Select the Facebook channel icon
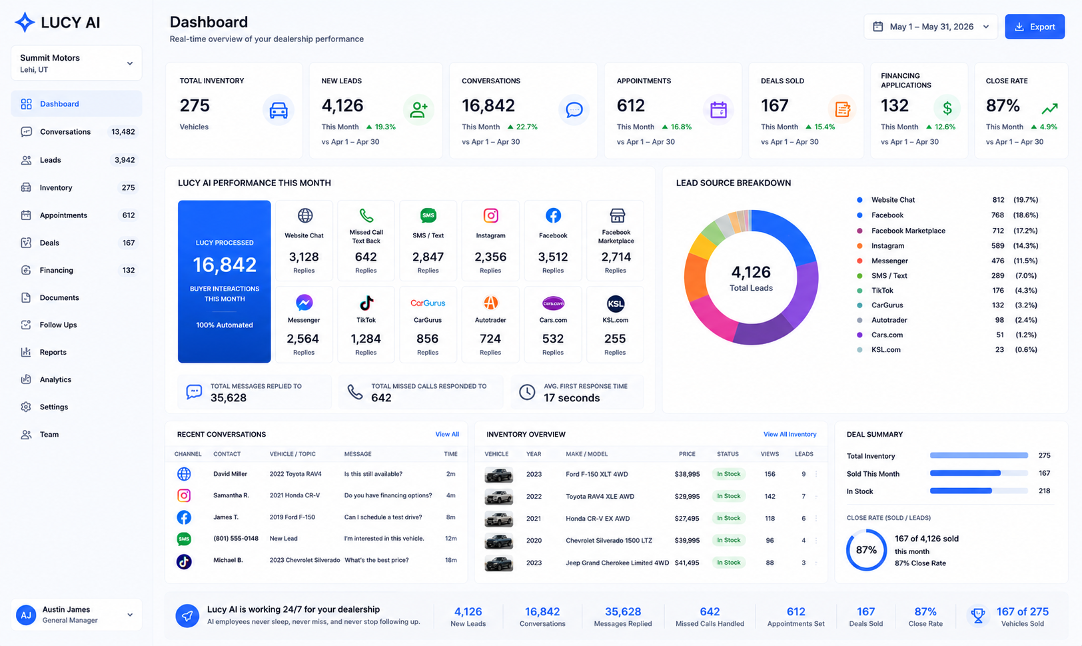The height and width of the screenshot is (646, 1082). (x=553, y=215)
